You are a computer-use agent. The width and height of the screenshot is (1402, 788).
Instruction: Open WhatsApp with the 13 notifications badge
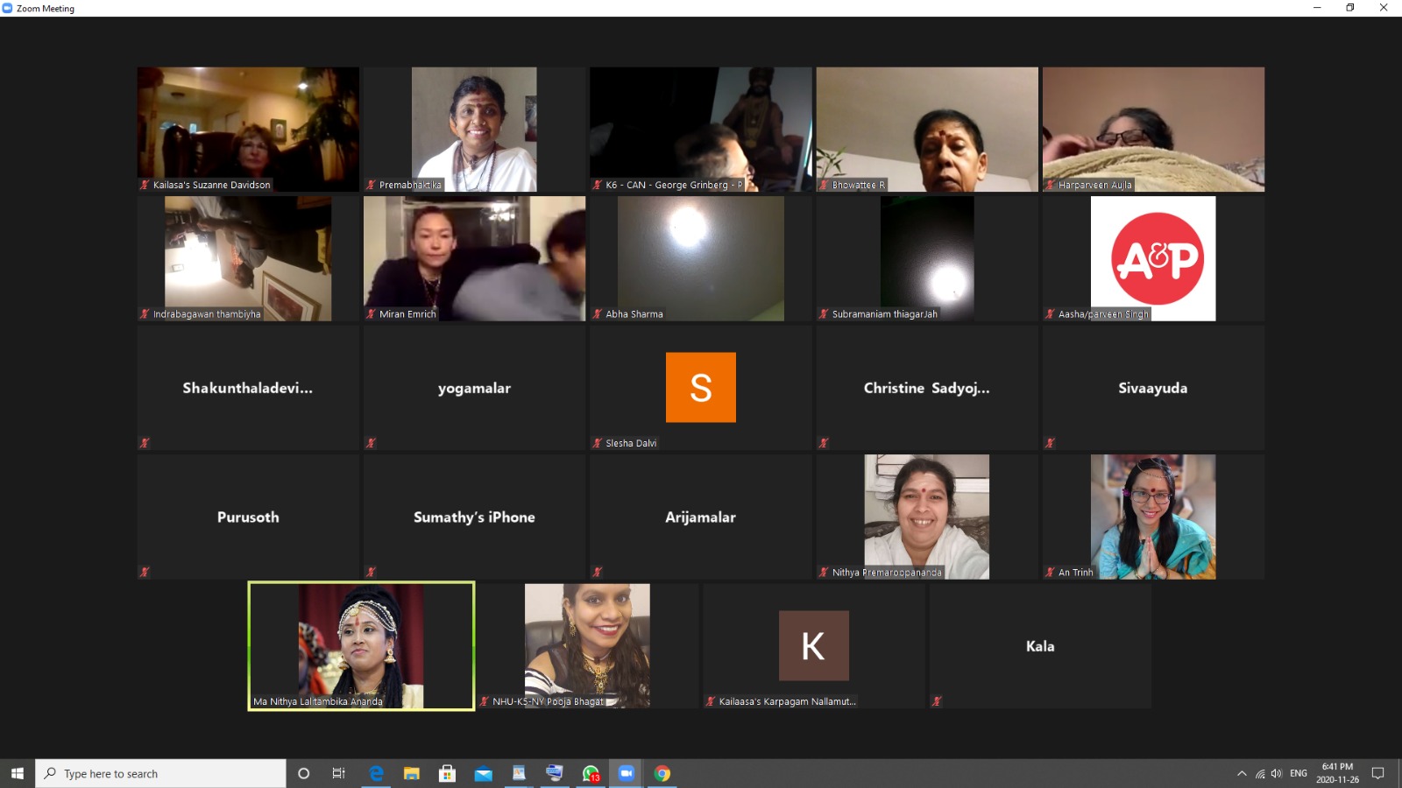(591, 773)
